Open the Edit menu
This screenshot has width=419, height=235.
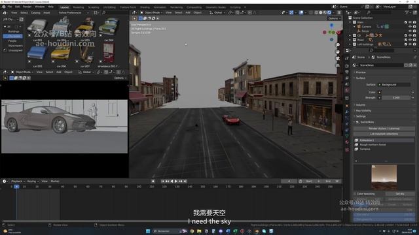click(18, 7)
